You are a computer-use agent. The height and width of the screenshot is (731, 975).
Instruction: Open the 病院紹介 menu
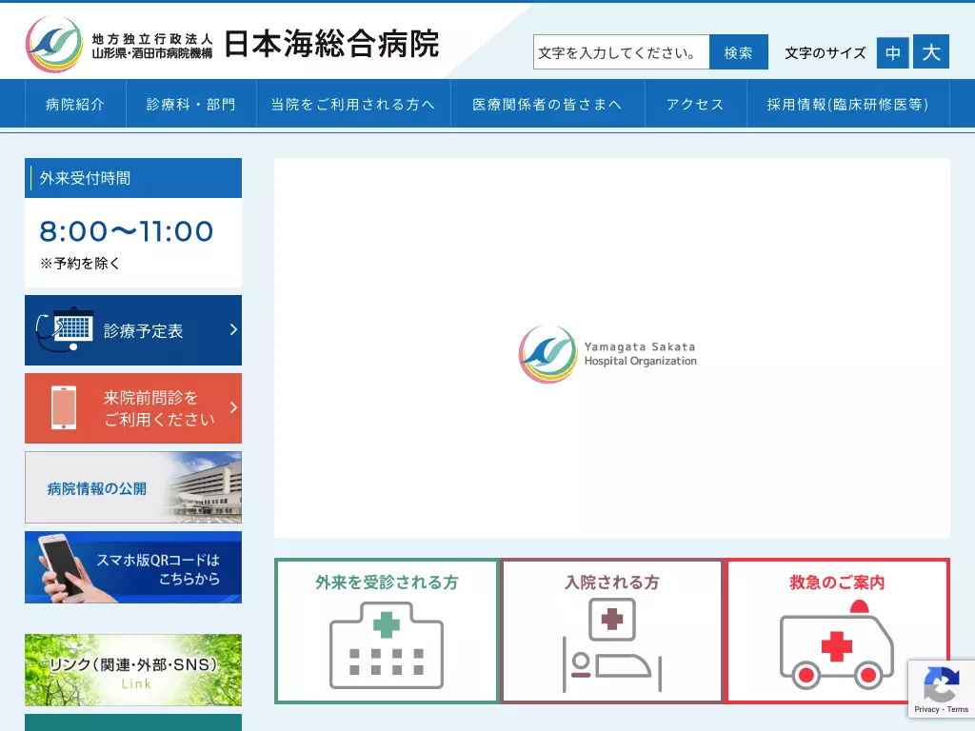pos(75,104)
